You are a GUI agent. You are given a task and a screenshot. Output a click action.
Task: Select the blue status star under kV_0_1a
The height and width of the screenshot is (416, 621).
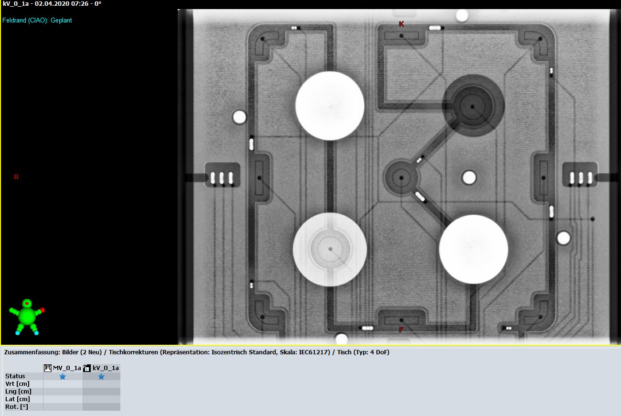tap(101, 376)
